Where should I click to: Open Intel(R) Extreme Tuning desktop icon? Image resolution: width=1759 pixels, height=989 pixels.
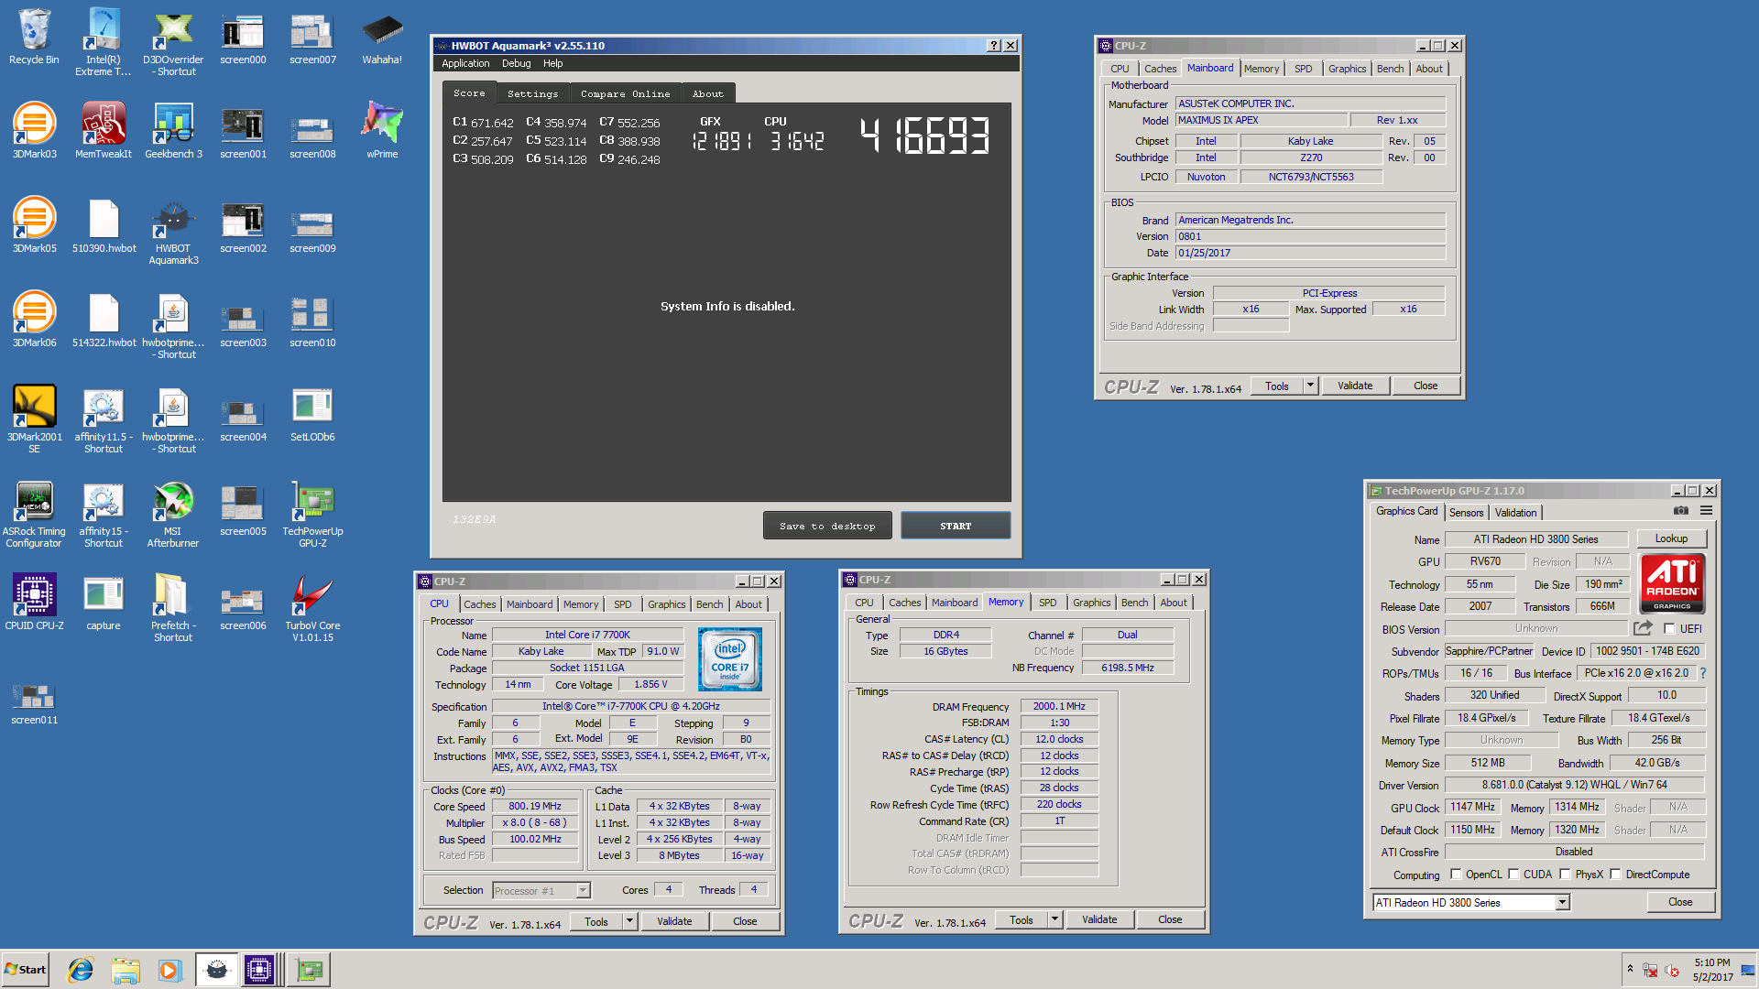[x=104, y=41]
